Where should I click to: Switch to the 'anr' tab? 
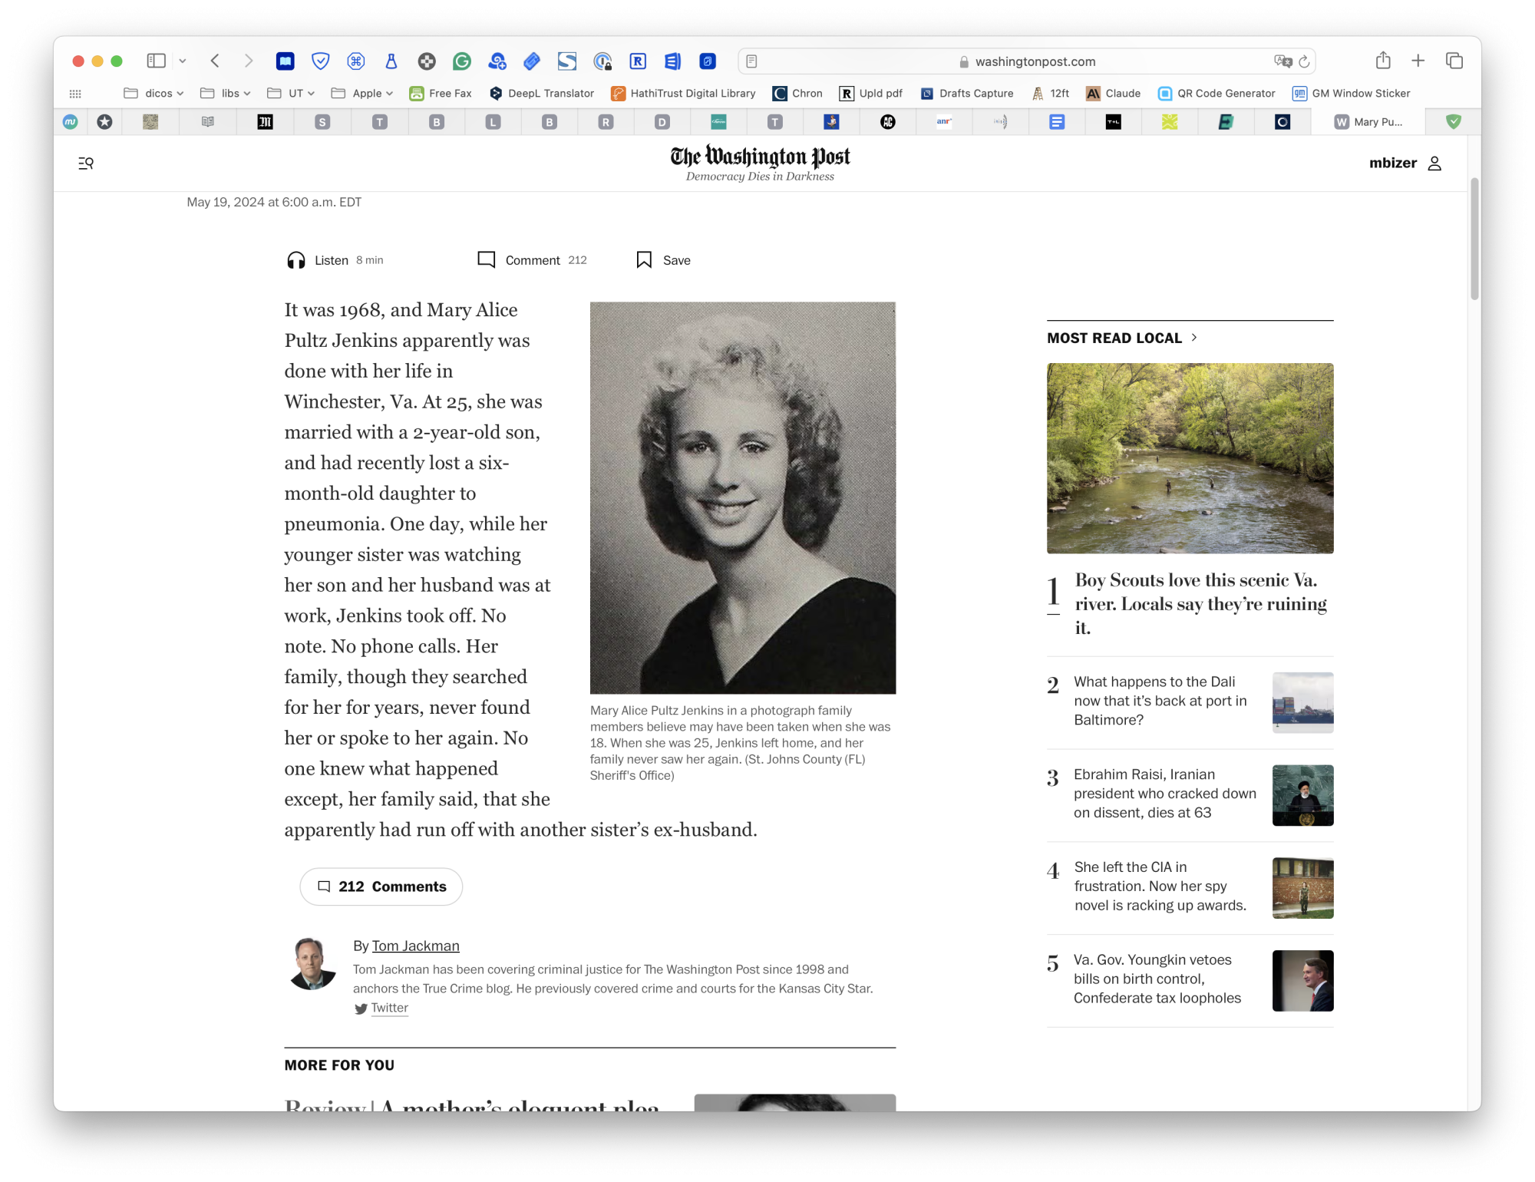(944, 122)
